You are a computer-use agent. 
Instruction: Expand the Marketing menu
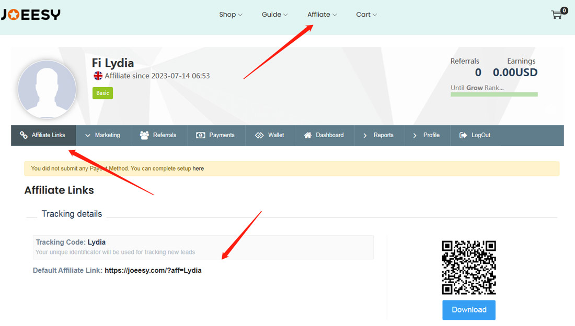tap(102, 135)
